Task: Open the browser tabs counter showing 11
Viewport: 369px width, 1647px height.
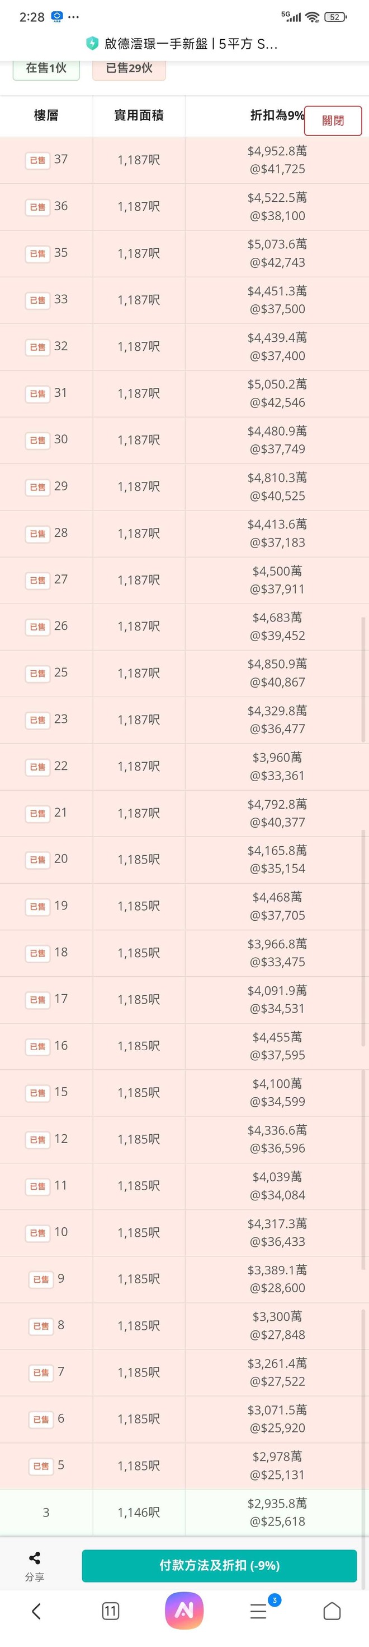Action: (111, 1611)
